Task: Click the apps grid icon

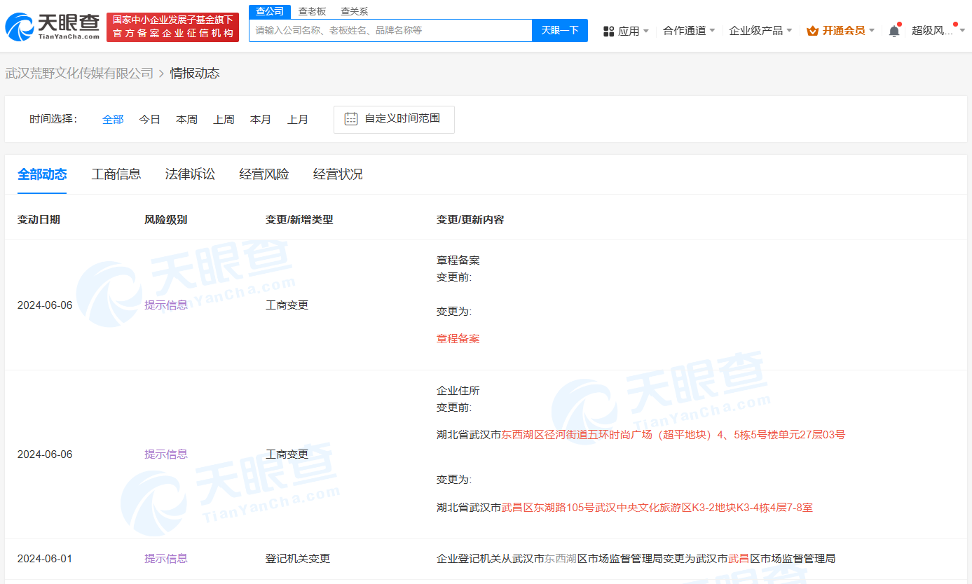Action: coord(608,31)
